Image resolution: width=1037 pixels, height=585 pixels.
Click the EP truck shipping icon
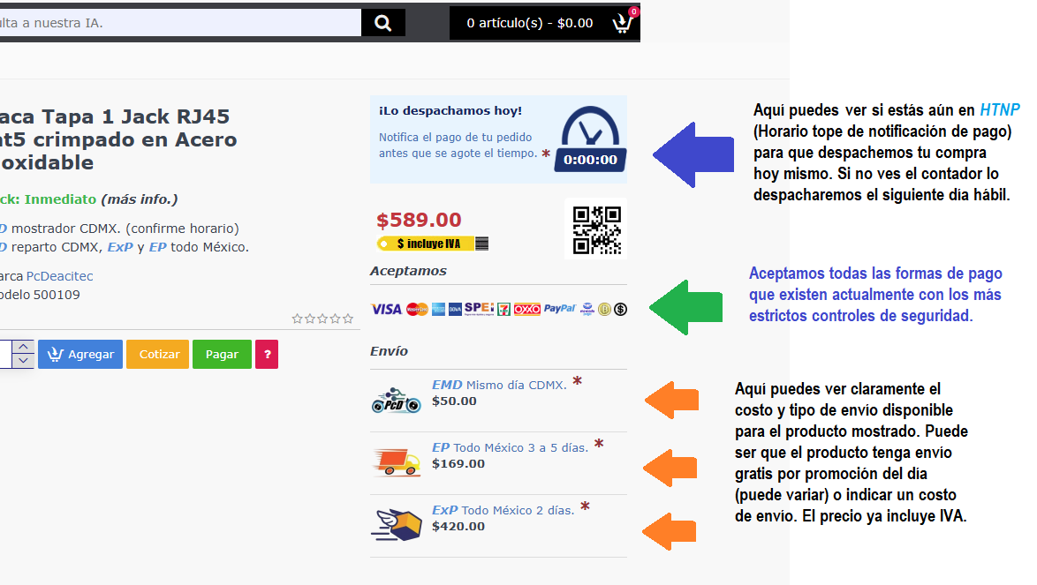coord(396,461)
